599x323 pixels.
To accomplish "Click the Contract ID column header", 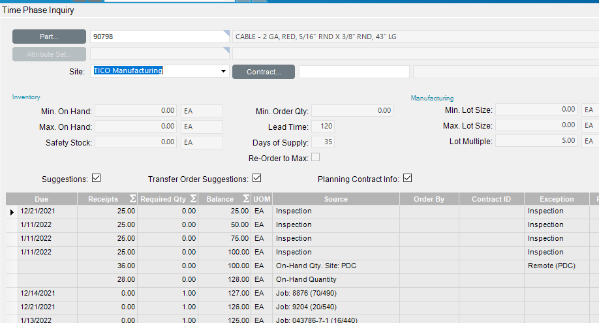I will [x=491, y=199].
